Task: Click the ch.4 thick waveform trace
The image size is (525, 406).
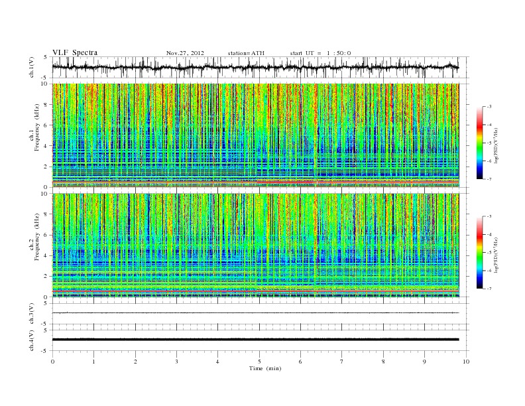Action: coord(256,340)
